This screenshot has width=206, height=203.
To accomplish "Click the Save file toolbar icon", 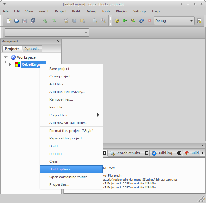I will (25, 21).
